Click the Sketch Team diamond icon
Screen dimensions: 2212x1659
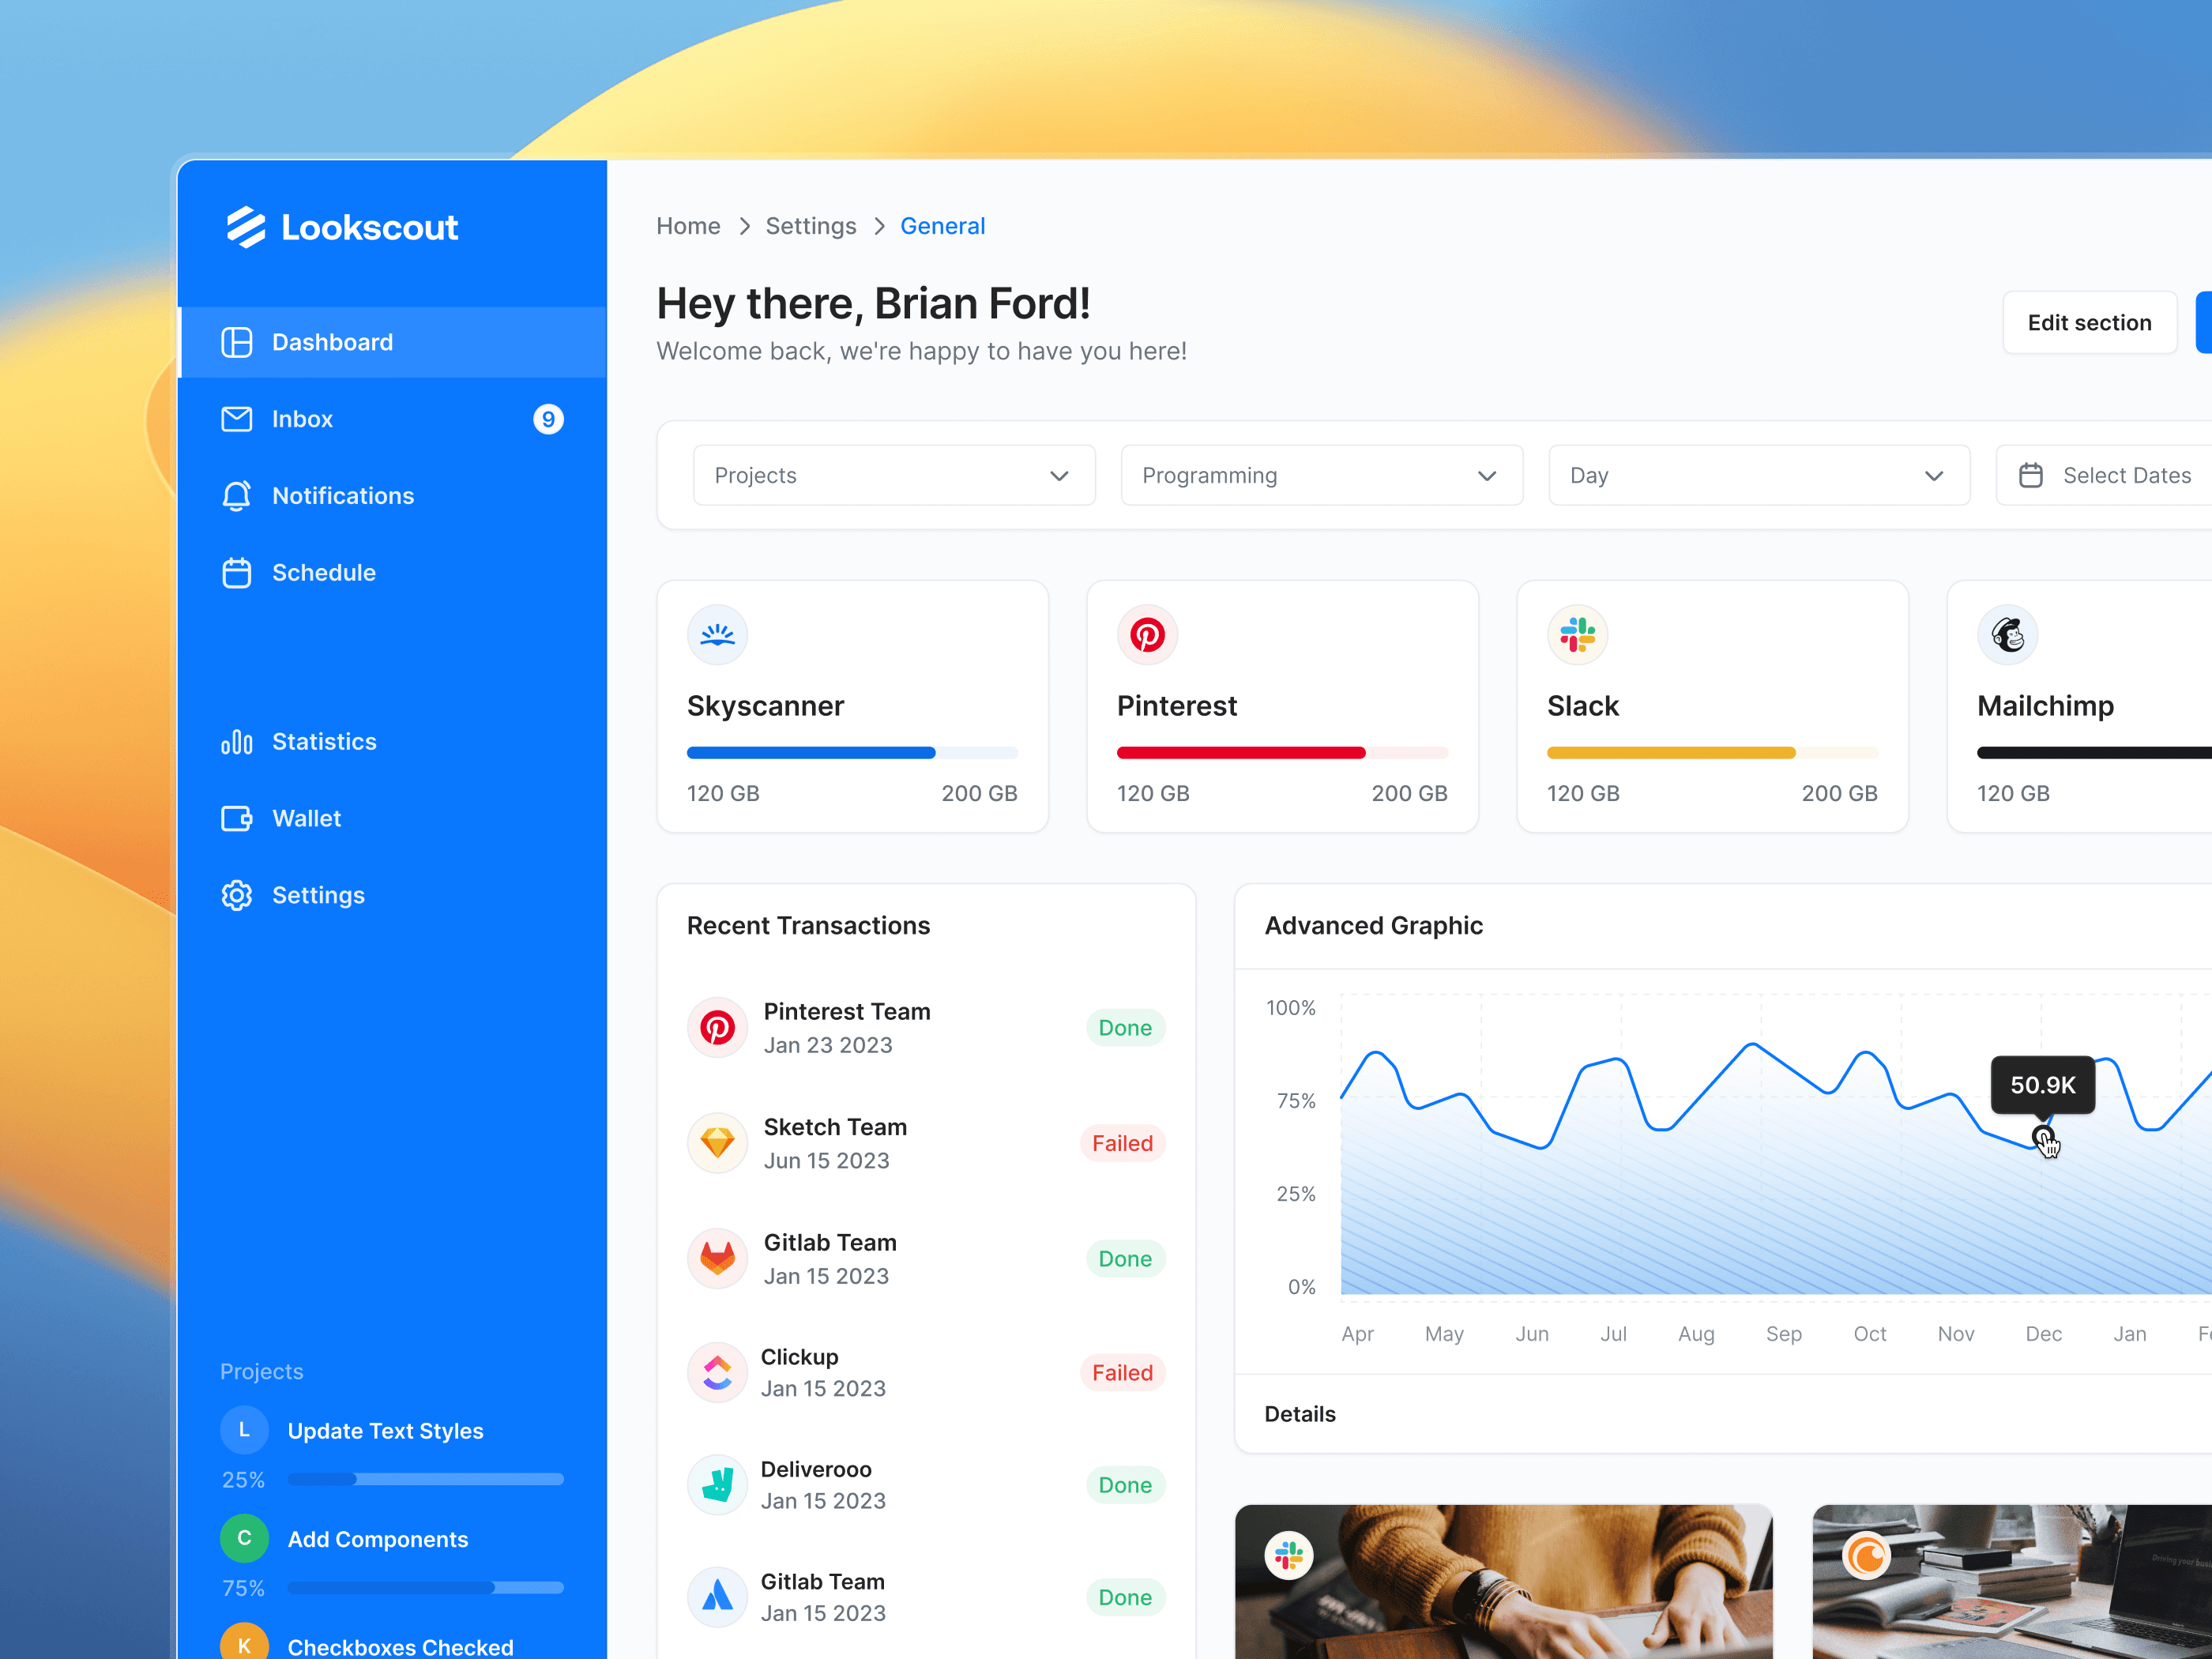coord(717,1143)
